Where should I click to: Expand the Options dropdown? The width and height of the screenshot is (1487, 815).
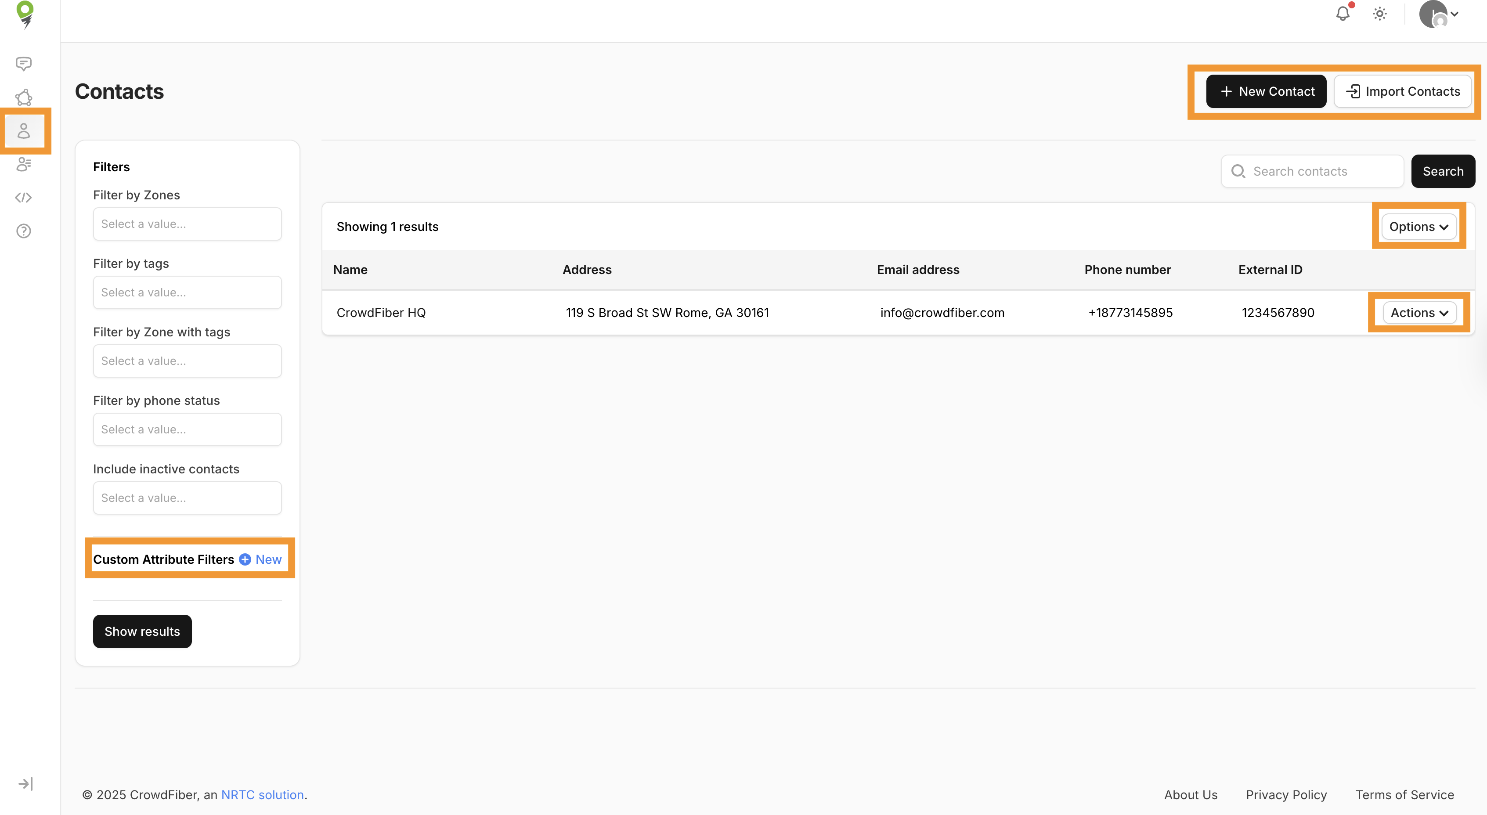(1418, 227)
